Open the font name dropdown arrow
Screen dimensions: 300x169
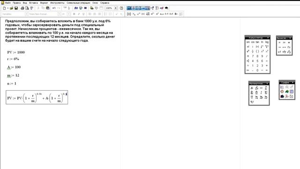point(59,14)
